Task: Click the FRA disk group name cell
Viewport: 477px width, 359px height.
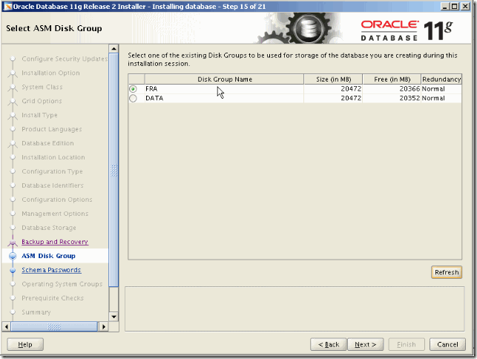Action: (x=224, y=89)
